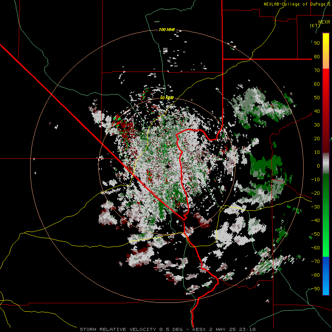Select the 80 value on the velocity scale

(x=317, y=56)
